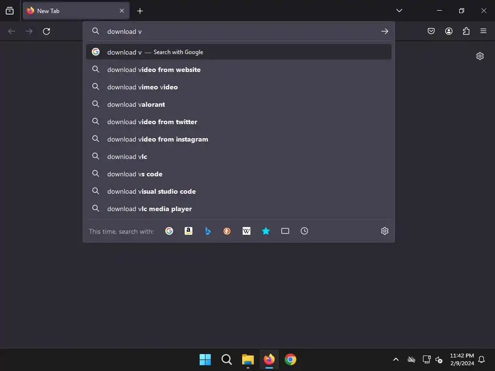Viewport: 495px width, 371px height.
Task: Choose suggestion 'download vimeo video'
Action: (x=239, y=87)
